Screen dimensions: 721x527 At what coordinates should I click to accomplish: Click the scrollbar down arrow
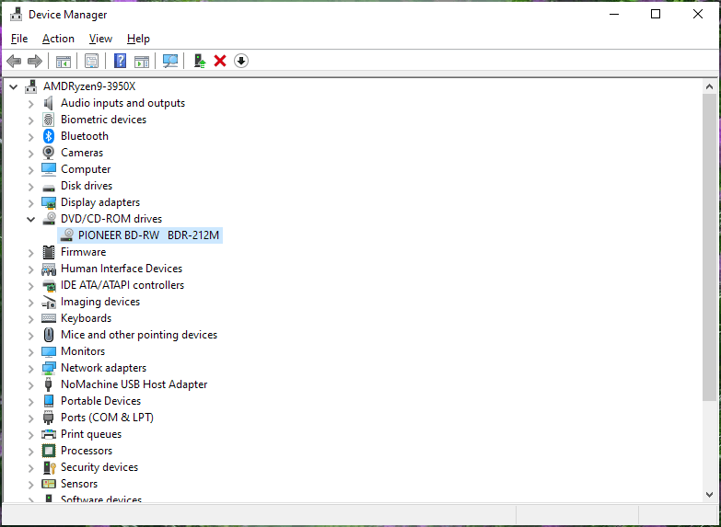(709, 495)
